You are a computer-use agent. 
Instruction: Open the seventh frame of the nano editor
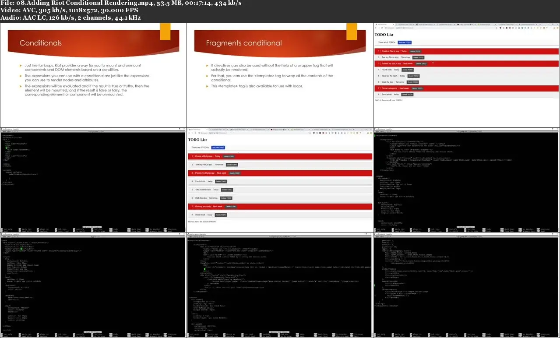[x=93, y=285]
